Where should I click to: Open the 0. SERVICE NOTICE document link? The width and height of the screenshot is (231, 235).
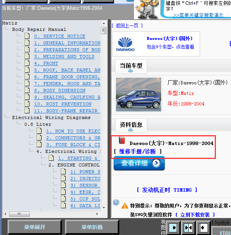pos(60,36)
